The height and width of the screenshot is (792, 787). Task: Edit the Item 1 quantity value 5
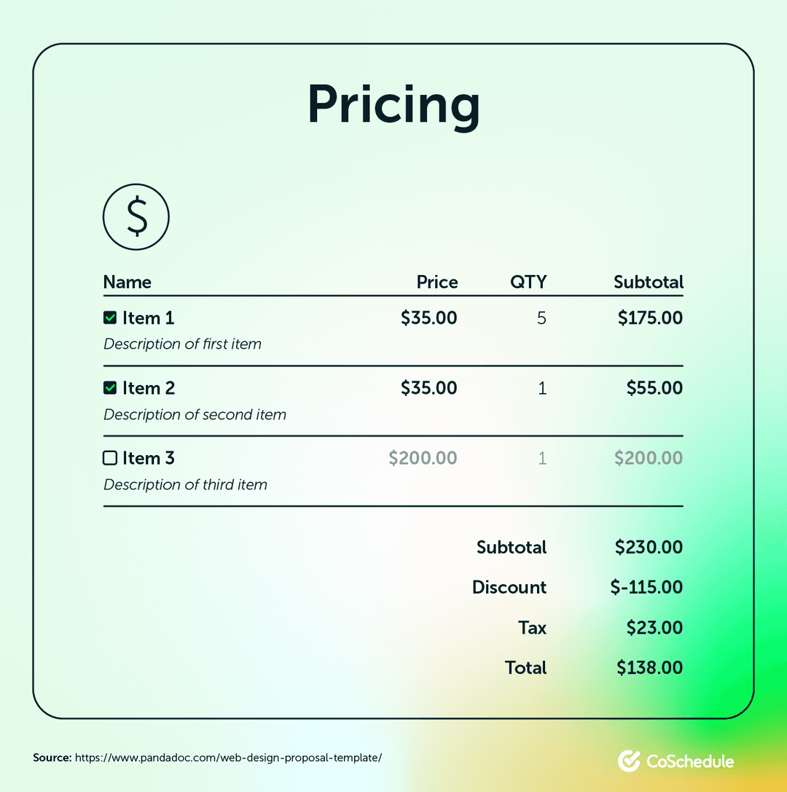[x=541, y=318]
